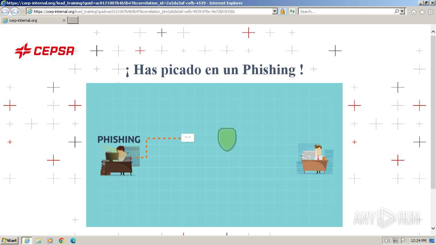Screen dimensions: 436x245
Task: Launch Google Chrome from the taskbar
Action: (x=62, y=241)
